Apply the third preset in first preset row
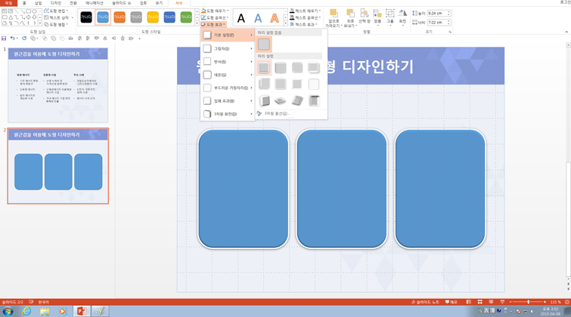 pos(297,68)
